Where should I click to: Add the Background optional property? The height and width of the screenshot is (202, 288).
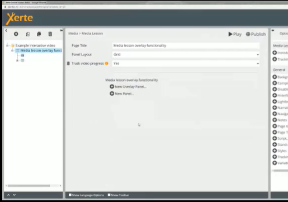pyautogui.click(x=275, y=77)
